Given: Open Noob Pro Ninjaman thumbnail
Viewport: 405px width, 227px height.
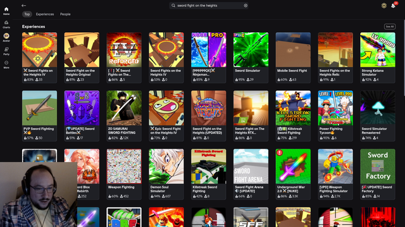Looking at the screenshot, I should tap(208, 50).
